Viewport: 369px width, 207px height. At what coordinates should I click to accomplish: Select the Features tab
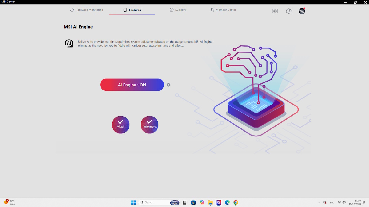pos(132,10)
